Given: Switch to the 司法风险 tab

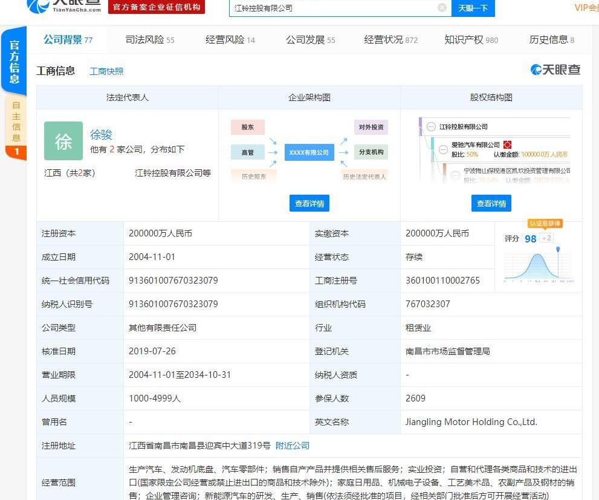Looking at the screenshot, I should 150,39.
